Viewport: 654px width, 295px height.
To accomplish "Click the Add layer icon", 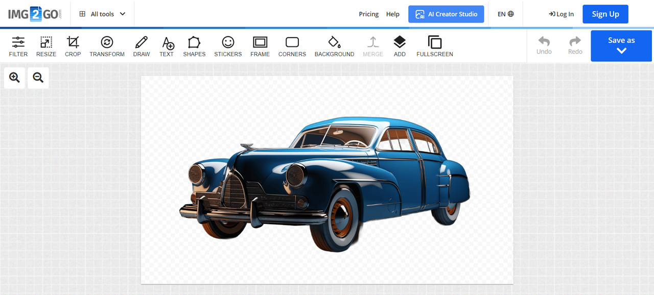I will click(x=400, y=46).
